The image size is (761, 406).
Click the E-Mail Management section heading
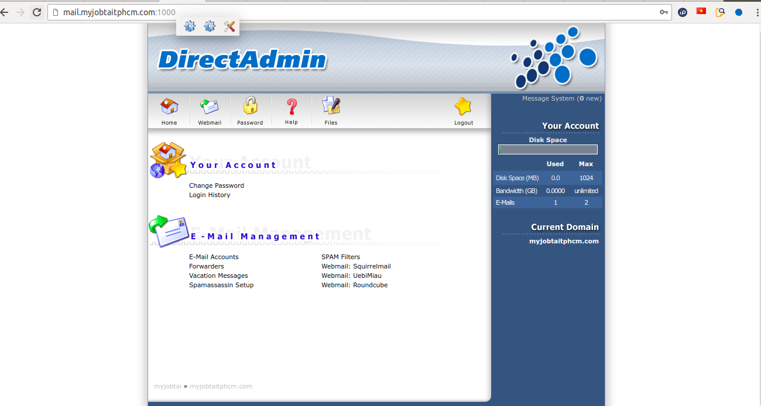[255, 236]
